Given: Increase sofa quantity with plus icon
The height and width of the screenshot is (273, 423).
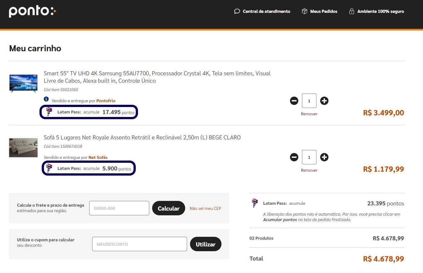Looking at the screenshot, I should (324, 157).
